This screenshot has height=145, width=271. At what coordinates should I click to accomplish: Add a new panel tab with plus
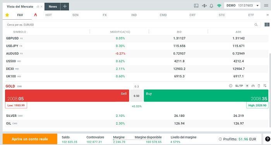[x=65, y=7]
